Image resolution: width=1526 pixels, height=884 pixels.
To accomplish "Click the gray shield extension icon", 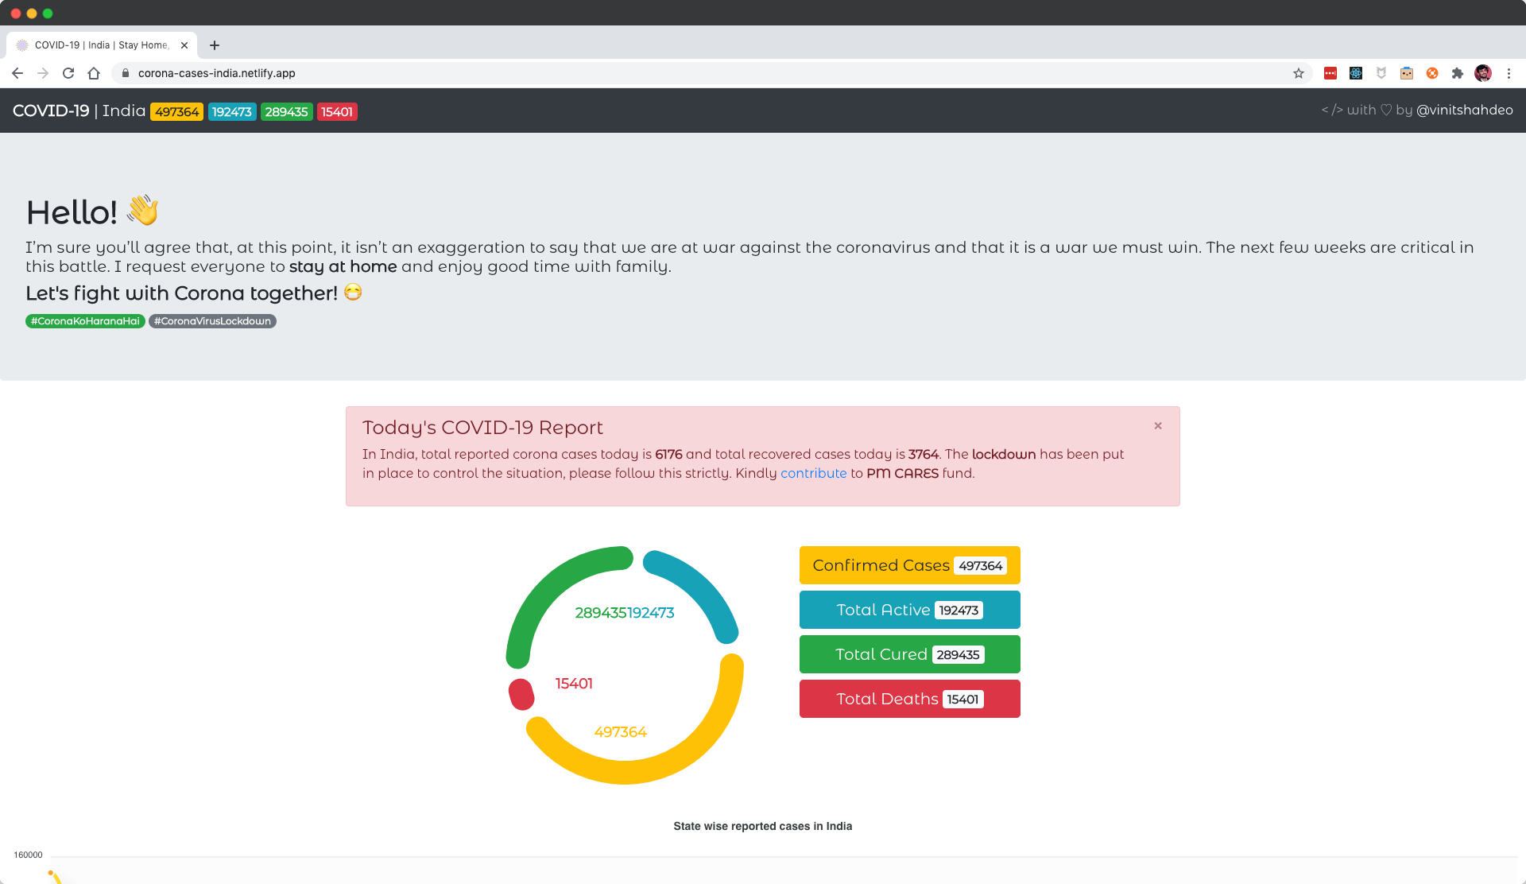I will point(1381,73).
